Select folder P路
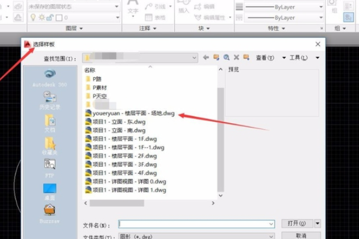The image size is (359, 239). pyautogui.click(x=93, y=79)
